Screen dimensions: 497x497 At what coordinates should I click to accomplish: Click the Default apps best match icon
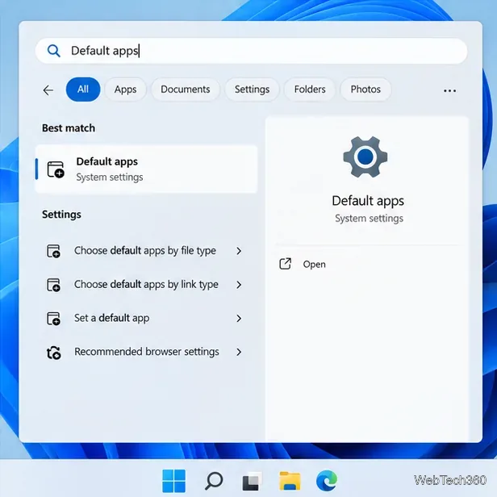[x=56, y=169]
